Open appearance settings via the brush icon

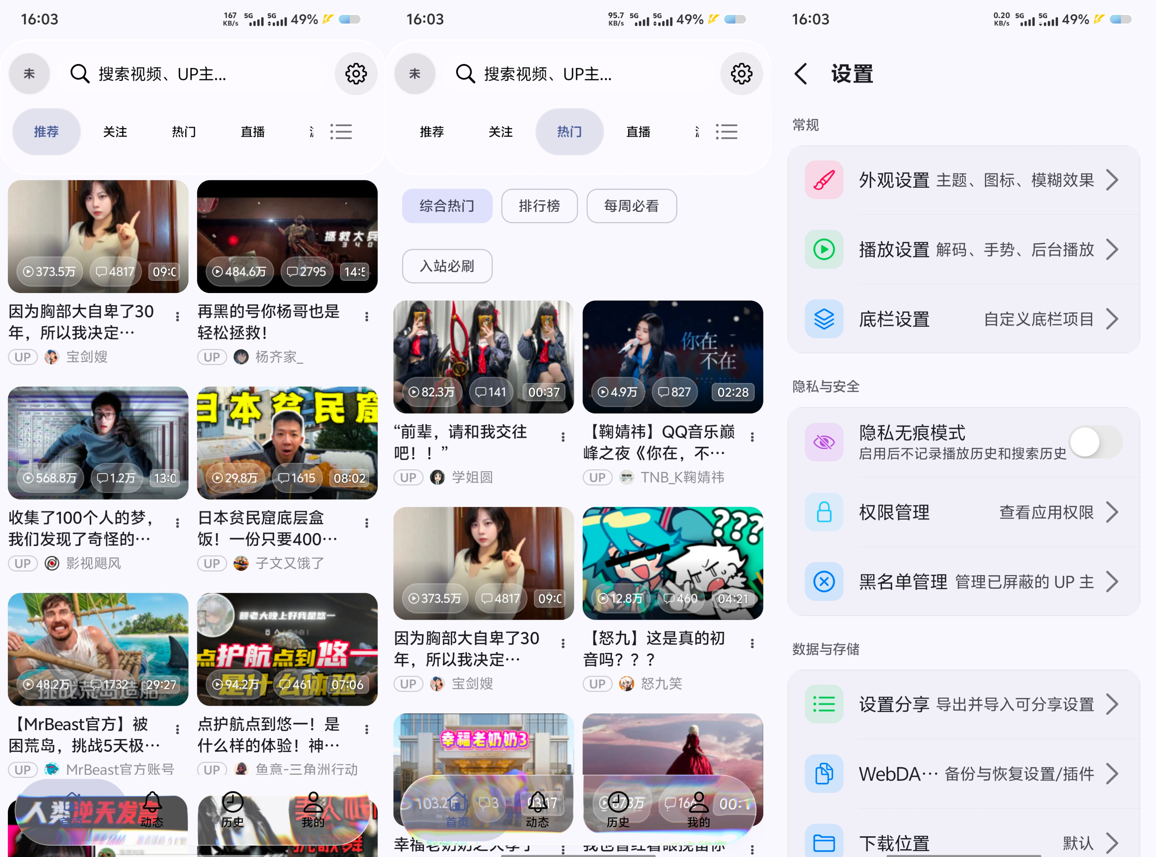coord(824,180)
